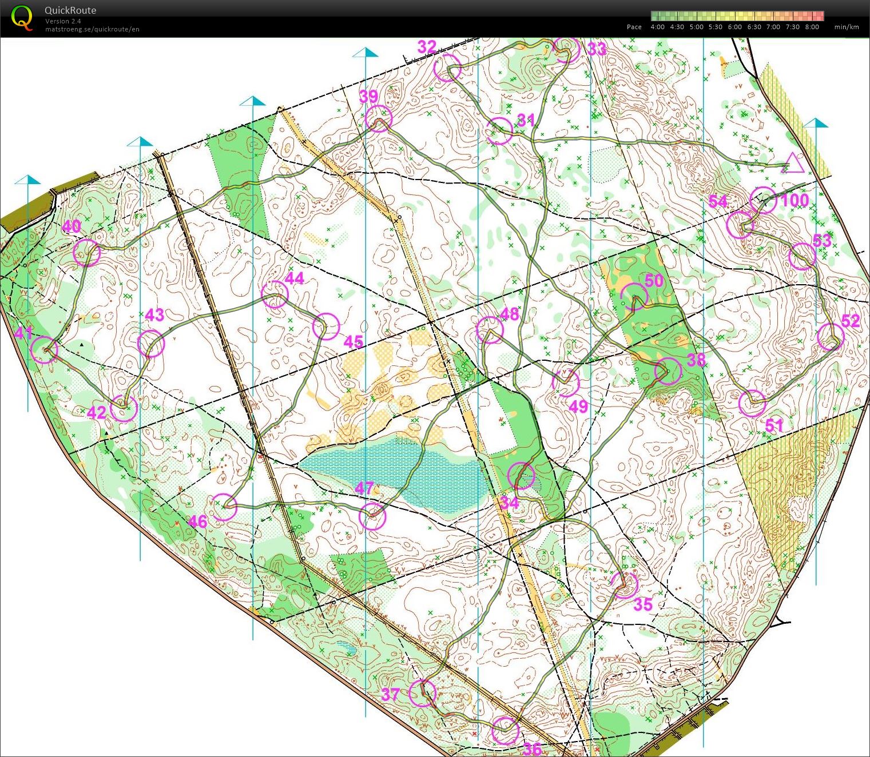The width and height of the screenshot is (870, 757).
Task: Click the 4:00 pace scale label
Action: pyautogui.click(x=657, y=27)
